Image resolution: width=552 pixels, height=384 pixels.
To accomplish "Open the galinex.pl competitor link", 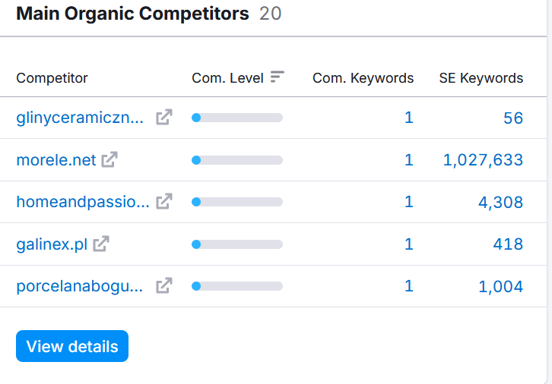I will [x=52, y=244].
